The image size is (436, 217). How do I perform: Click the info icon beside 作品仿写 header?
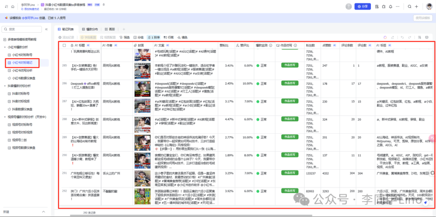[295, 45]
